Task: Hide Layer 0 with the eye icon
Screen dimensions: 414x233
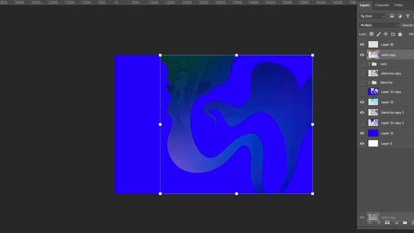Action: pyautogui.click(x=362, y=144)
